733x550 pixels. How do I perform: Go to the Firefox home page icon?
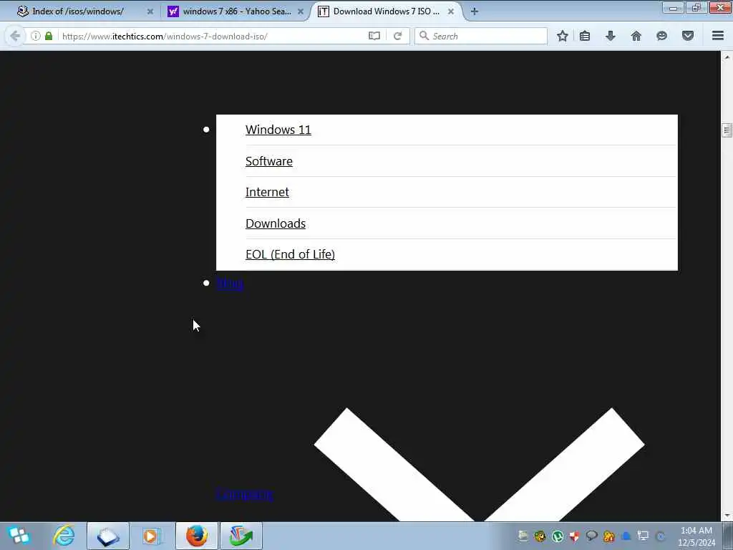click(x=636, y=36)
